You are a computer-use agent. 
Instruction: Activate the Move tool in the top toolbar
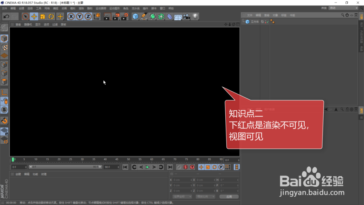(x=34, y=16)
